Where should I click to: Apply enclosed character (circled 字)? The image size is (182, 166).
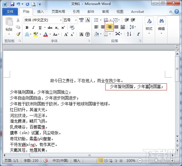[x=88, y=34]
